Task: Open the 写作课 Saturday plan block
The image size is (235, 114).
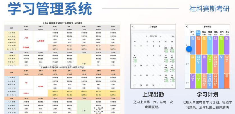Action: [221, 72]
